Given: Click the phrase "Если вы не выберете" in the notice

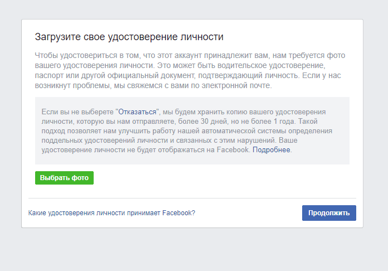Looking at the screenshot, I should click(77, 112).
